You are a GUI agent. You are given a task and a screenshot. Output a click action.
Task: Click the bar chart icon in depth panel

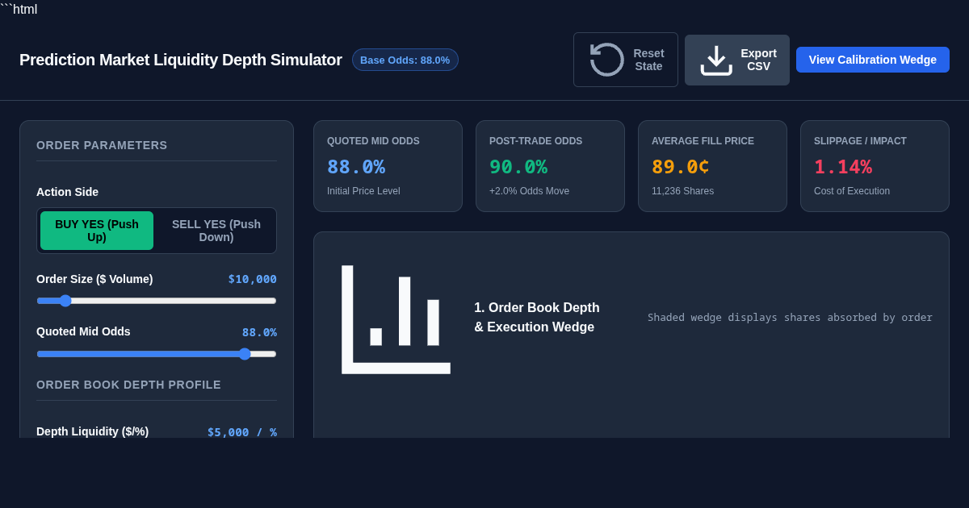(396, 319)
